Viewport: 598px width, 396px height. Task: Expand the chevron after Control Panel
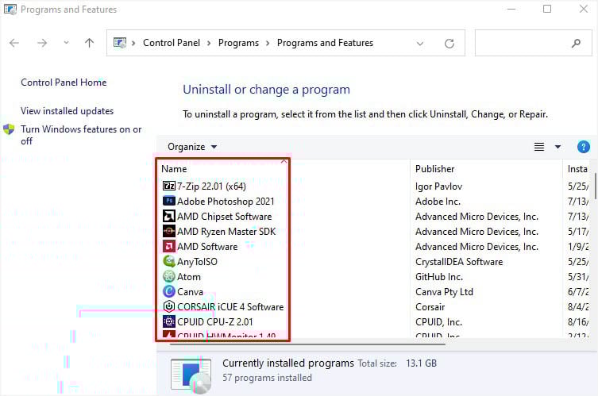click(x=209, y=43)
